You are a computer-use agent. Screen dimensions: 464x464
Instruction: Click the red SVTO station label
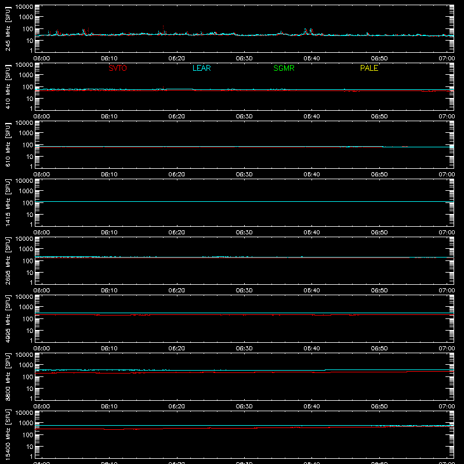(118, 68)
